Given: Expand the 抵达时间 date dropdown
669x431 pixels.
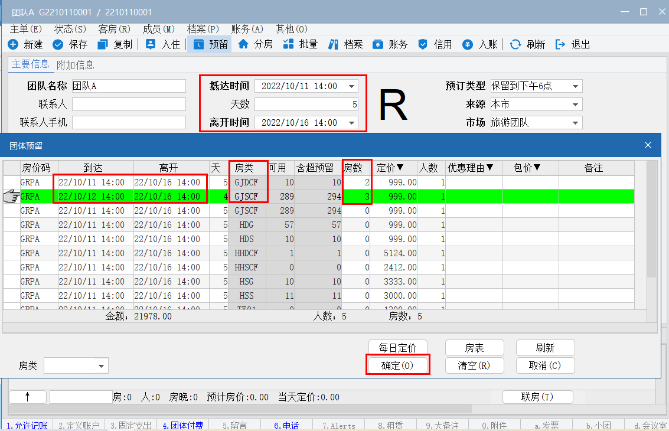Looking at the screenshot, I should point(351,86).
